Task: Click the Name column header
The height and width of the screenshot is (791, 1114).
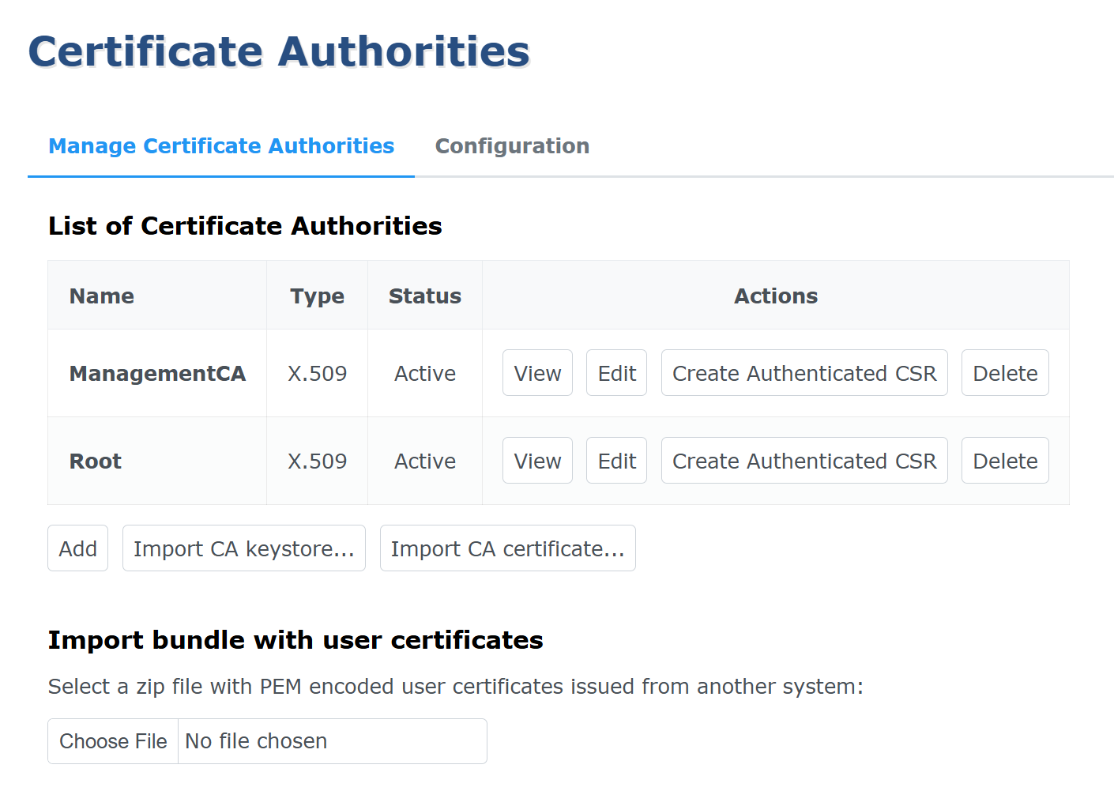Action: coord(101,295)
